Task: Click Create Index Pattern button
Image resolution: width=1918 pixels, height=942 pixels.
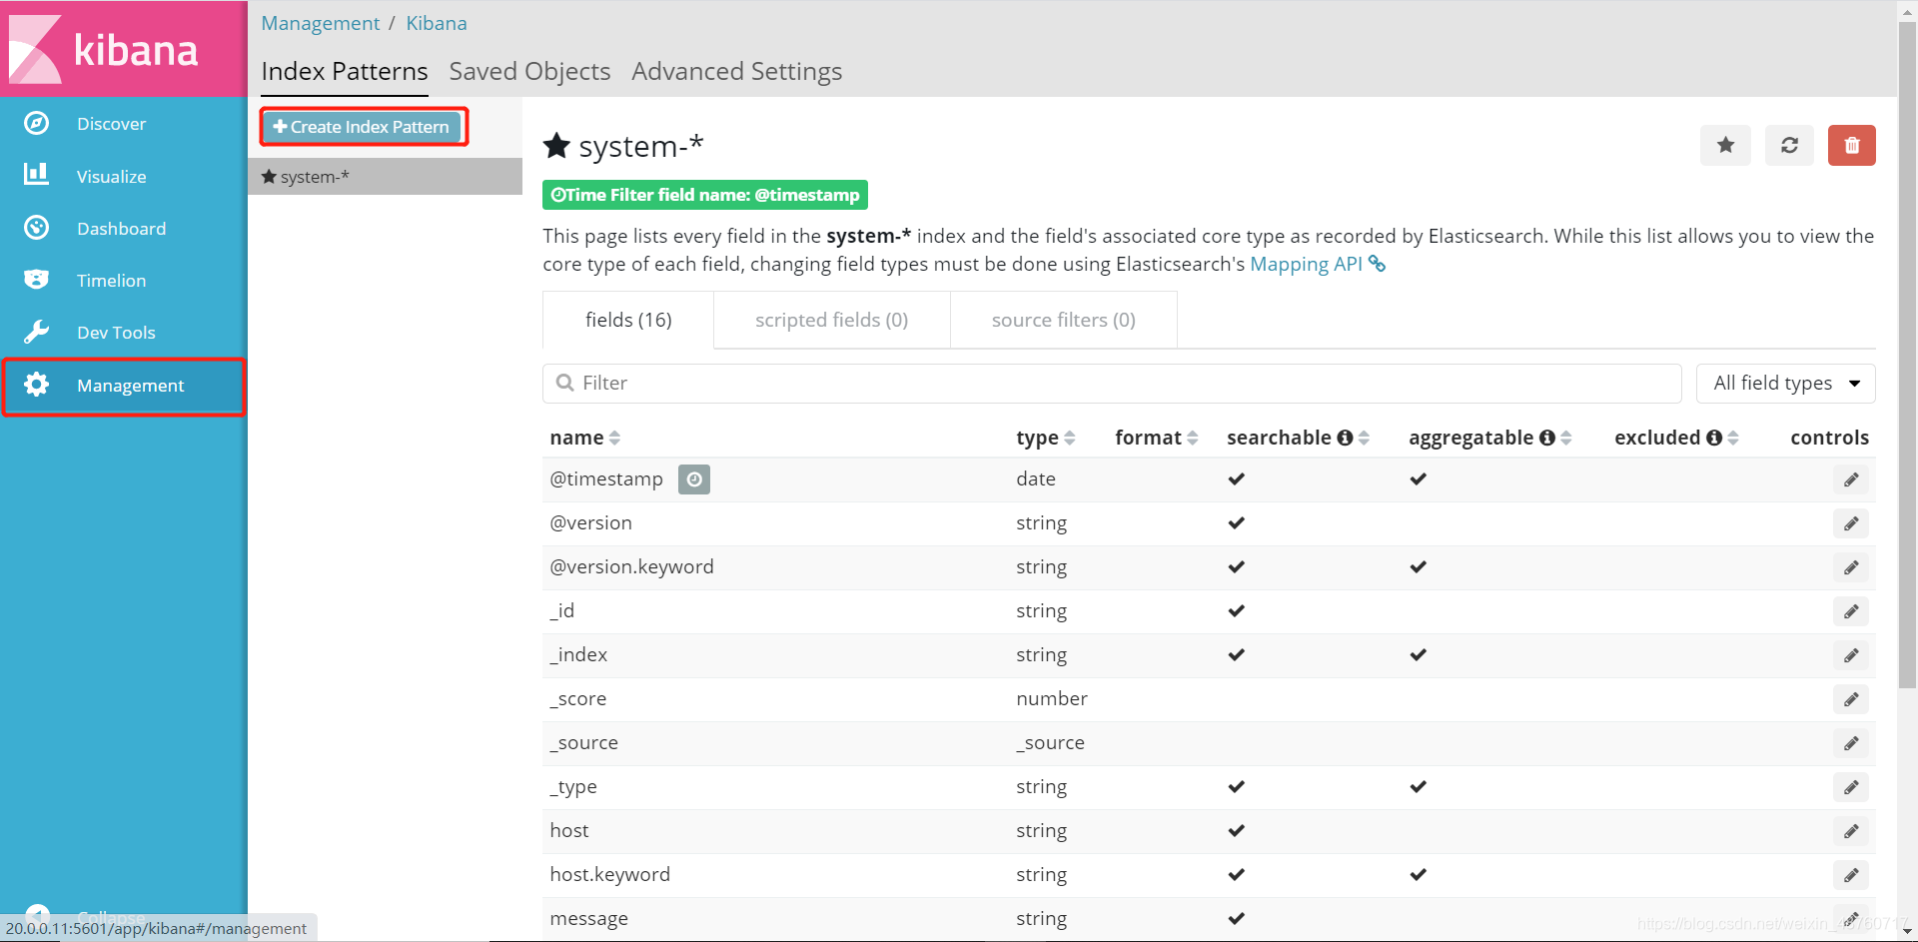Action: (364, 127)
